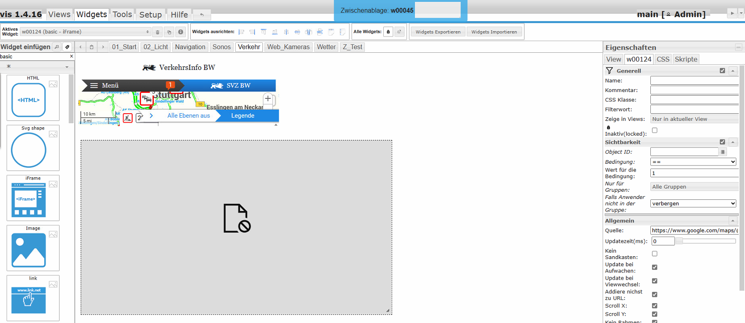Open Object ID selector icon
This screenshot has width=745, height=323.
click(x=723, y=152)
